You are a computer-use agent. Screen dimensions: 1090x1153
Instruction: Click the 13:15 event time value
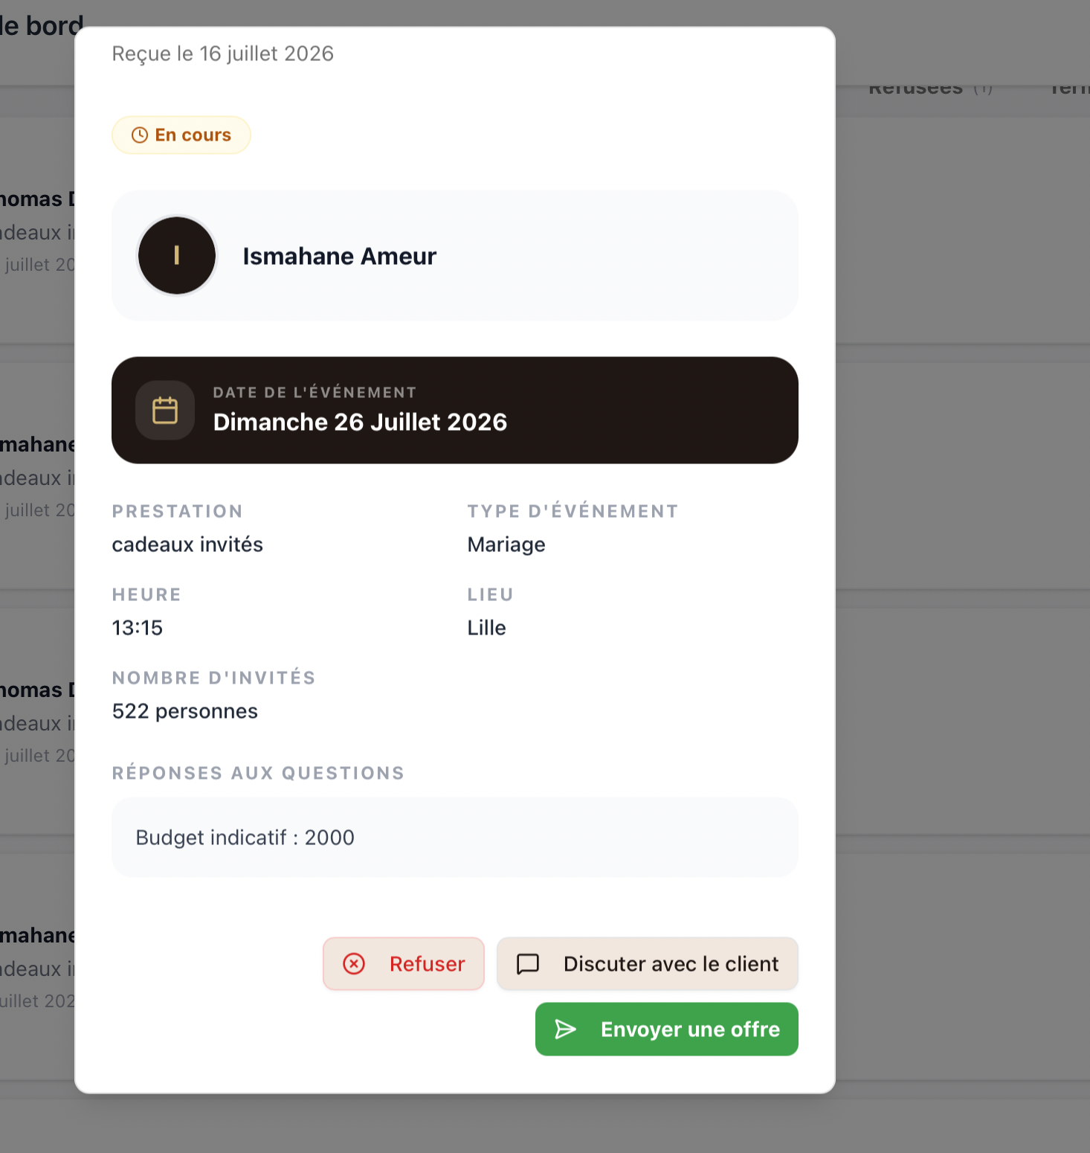click(x=138, y=629)
